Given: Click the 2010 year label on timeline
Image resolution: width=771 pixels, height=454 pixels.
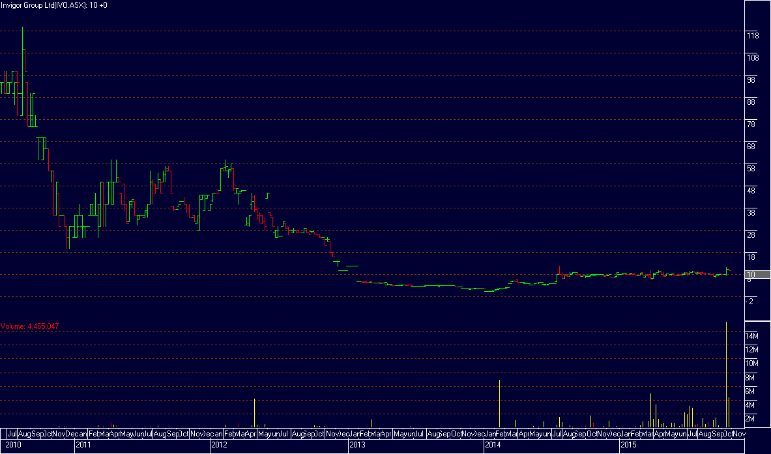Looking at the screenshot, I should [x=13, y=445].
